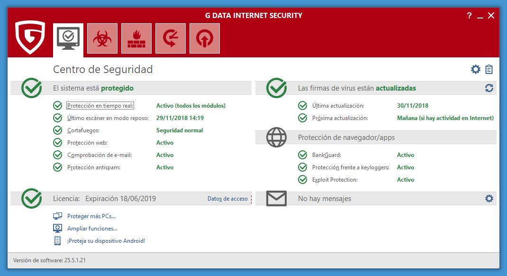Click checkmark icon beside Último escáner en modo reposo
Viewport: 507px width, 276px height.
[x=57, y=118]
